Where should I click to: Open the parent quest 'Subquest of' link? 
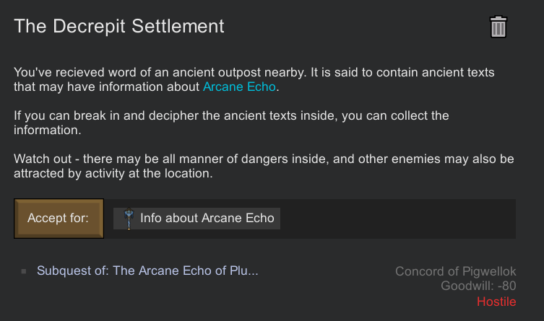click(147, 271)
